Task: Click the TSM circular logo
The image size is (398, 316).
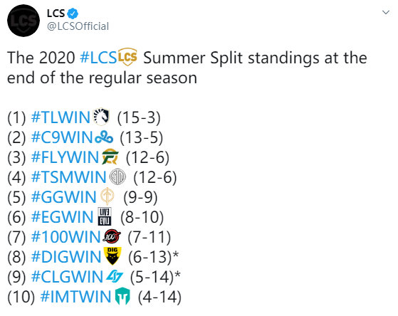Action: coord(117,177)
